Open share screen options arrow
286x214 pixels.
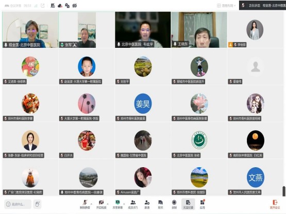(124, 204)
